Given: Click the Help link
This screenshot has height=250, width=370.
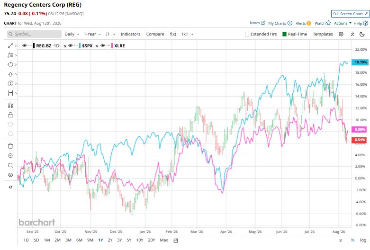Looking at the screenshot, I should point(358,23).
